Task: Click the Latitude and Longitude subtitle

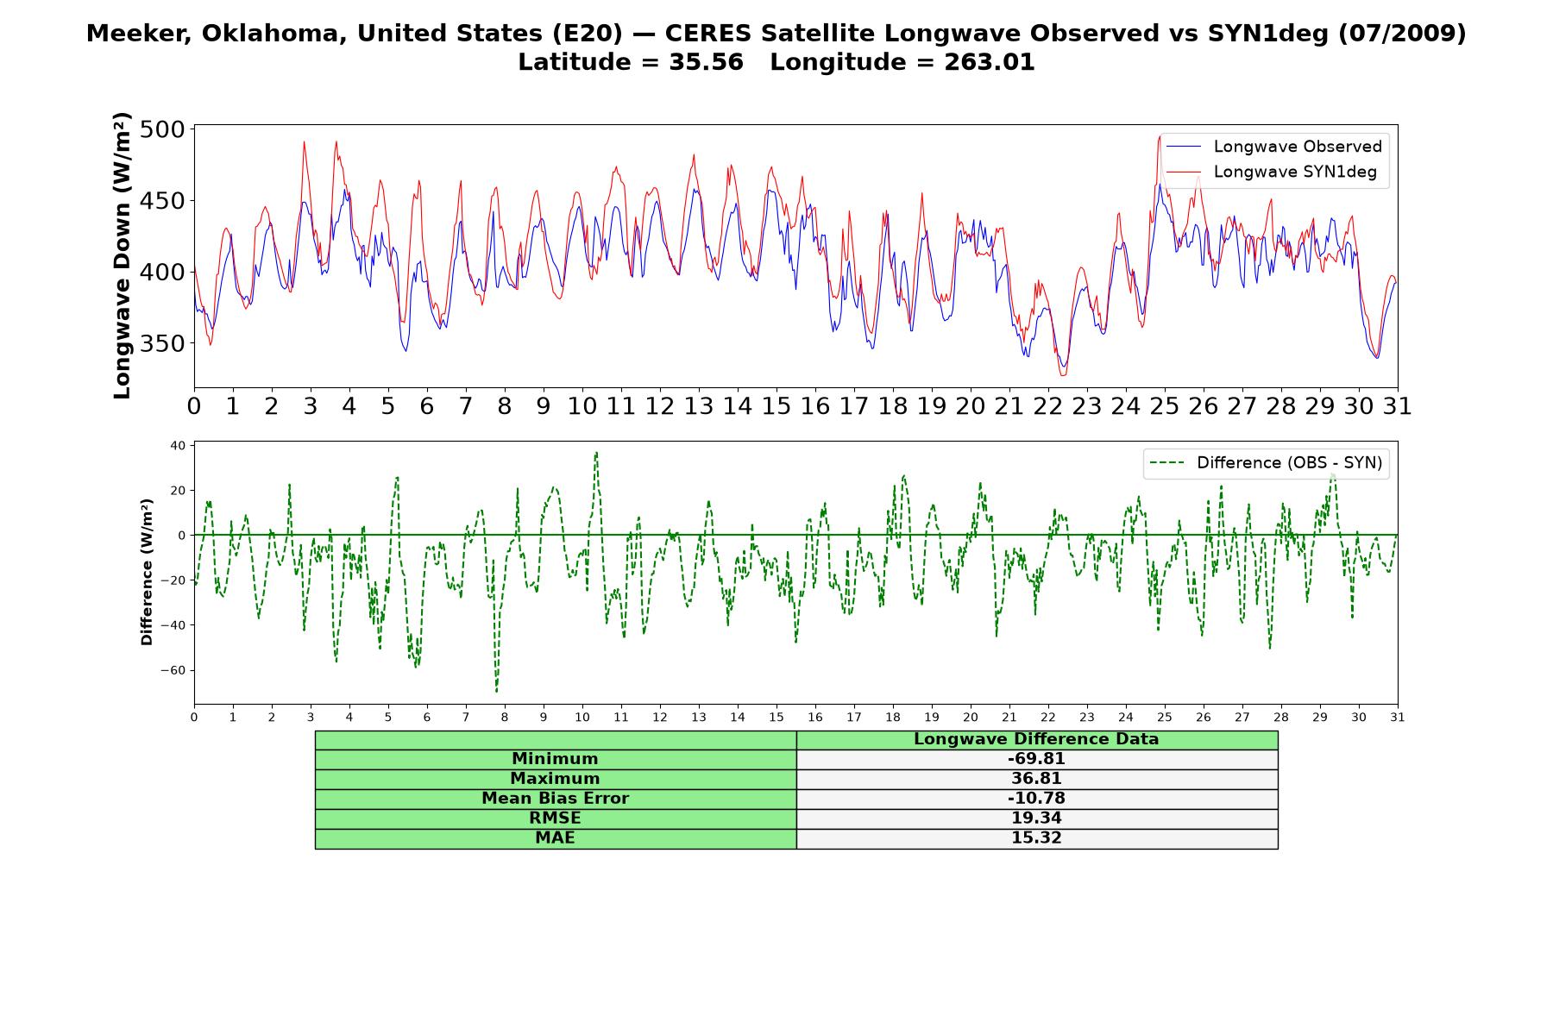Action: (776, 62)
